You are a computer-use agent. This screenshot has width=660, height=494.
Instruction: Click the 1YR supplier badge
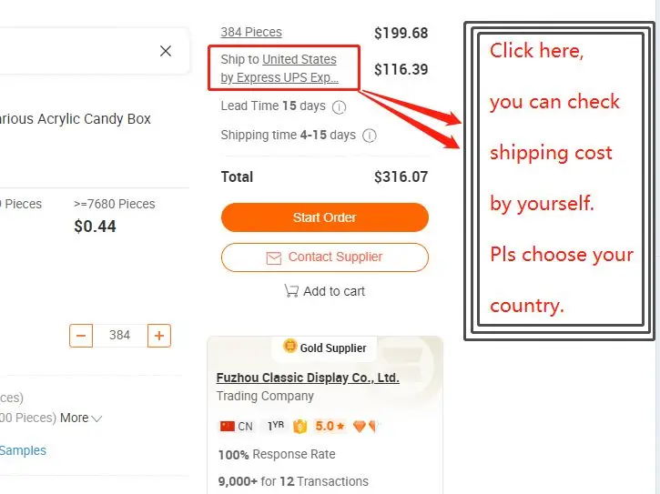[x=273, y=426]
